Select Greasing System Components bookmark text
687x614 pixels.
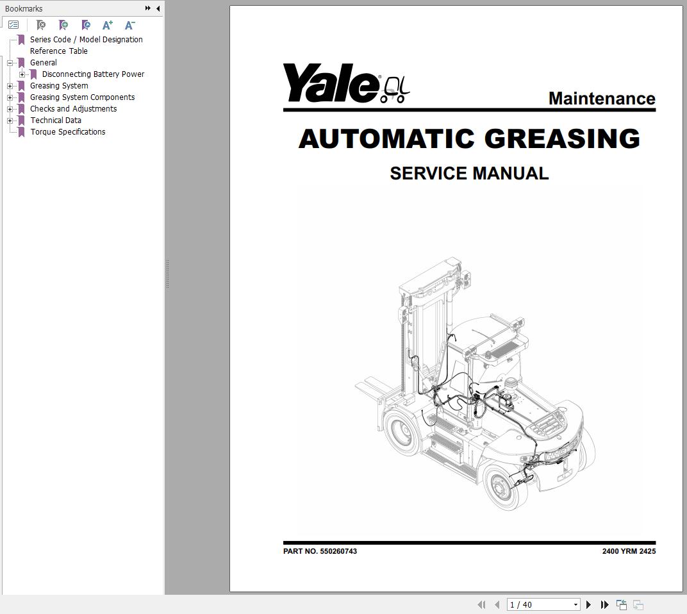pyautogui.click(x=83, y=97)
